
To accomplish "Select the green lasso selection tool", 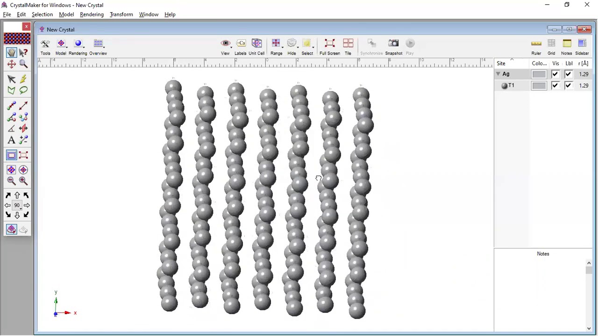I will (23, 90).
